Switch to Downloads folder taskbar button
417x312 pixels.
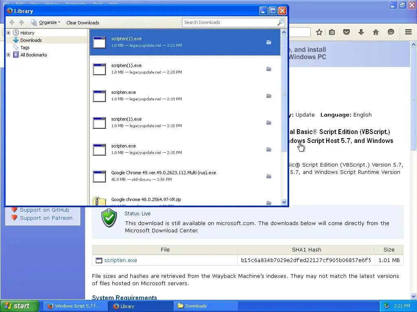(206, 306)
